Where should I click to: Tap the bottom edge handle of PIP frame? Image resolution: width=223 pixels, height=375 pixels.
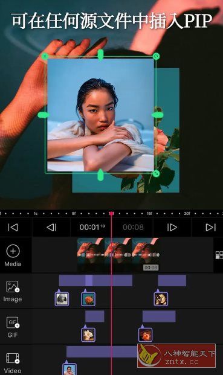pos(100,175)
